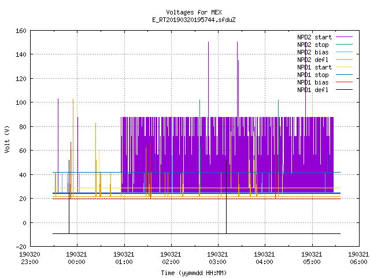370x278 pixels.
Task: Click the NPD2 stop legend label
Action: pos(313,45)
